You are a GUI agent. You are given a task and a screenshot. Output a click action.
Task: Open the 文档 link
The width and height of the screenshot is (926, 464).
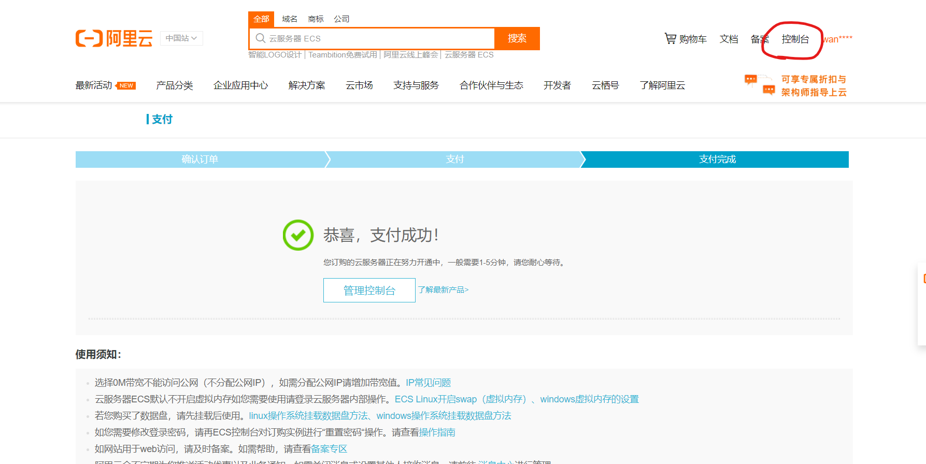tap(729, 39)
